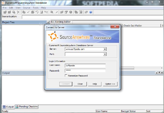This screenshot has width=164, height=113.
Task: Click the blue Help toolbar icon
Action: click(x=91, y=12)
